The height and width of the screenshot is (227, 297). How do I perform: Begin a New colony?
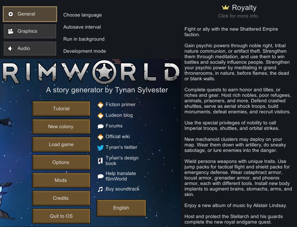click(61, 126)
